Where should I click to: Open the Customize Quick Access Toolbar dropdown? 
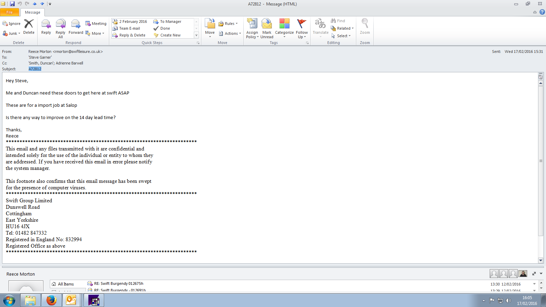point(50,4)
